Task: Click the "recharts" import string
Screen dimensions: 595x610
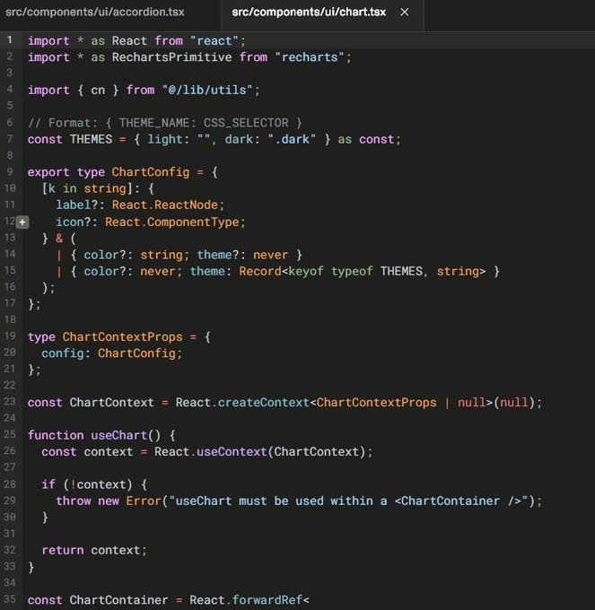Action: pos(310,57)
